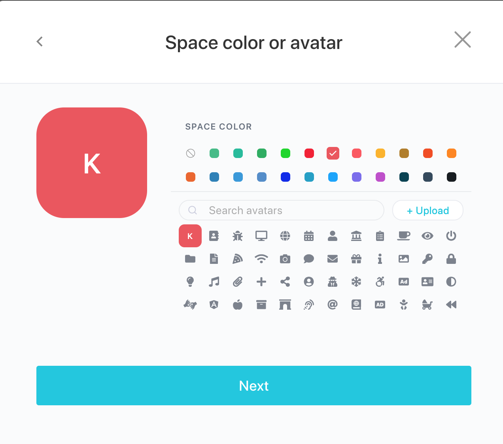The width and height of the screenshot is (503, 444).
Task: Select the no-color option
Action: pos(191,153)
